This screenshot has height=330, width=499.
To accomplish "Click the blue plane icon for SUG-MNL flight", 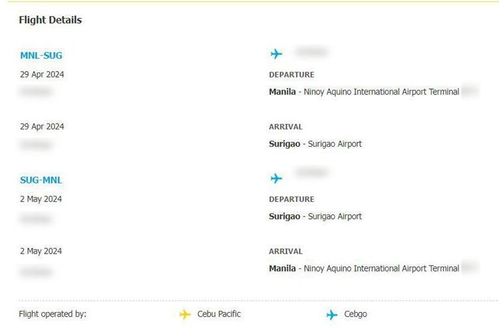I will (x=276, y=178).
